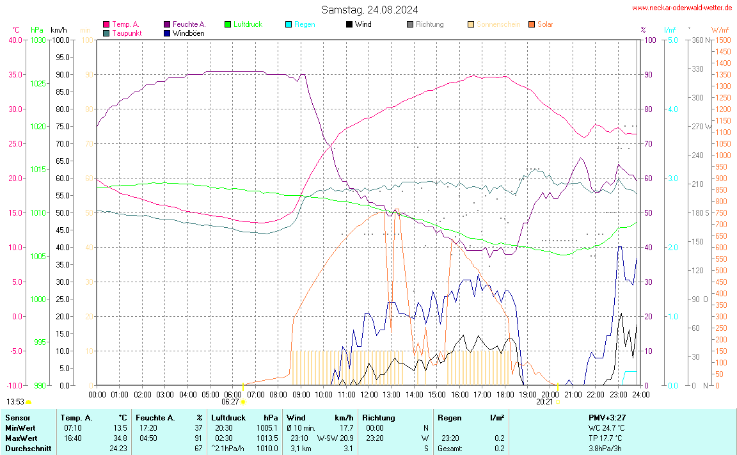737x455 pixels.
Task: Click the sunrise marker above 06:27
Action: point(243,402)
